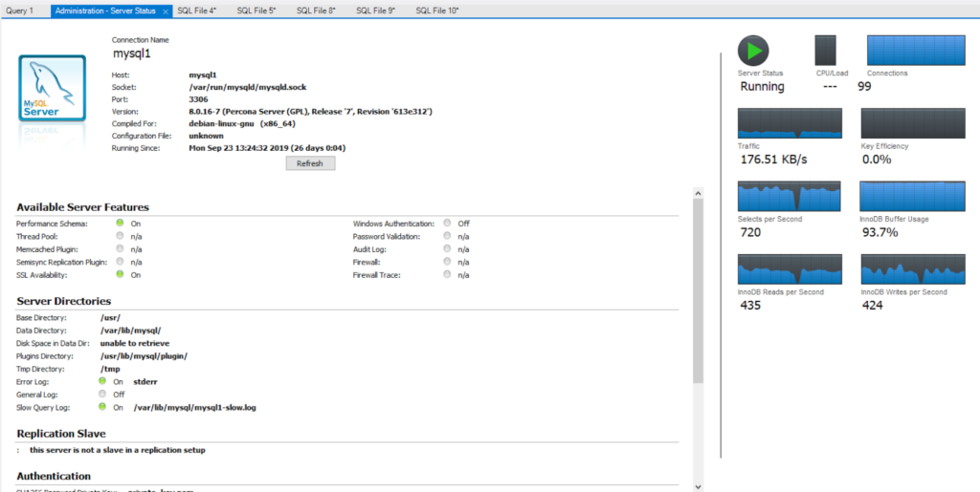This screenshot has height=492, width=980.
Task: Click the slow log path mysql1-slow.log
Action: pos(194,407)
